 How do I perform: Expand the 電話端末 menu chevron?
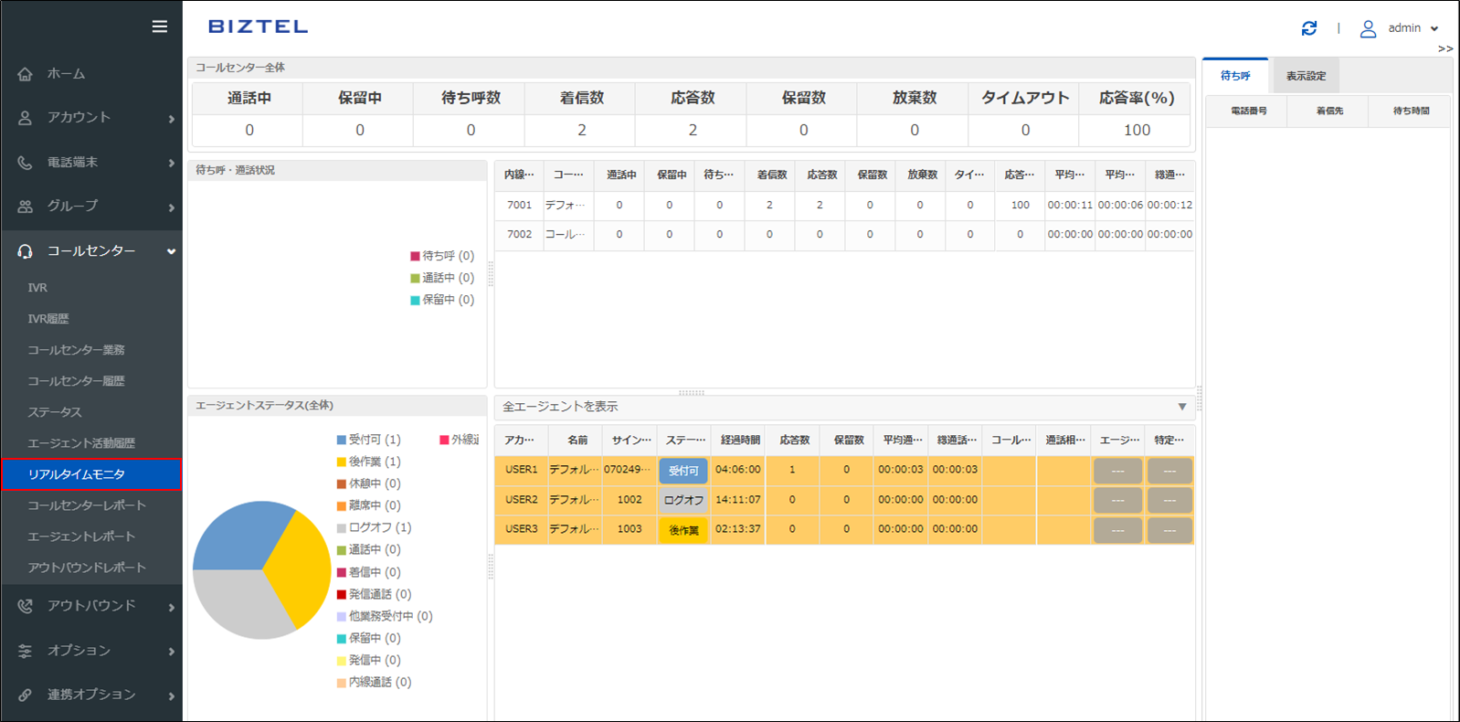tap(171, 164)
